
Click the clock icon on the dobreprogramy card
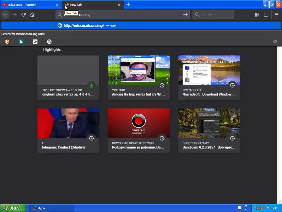pyautogui.click(x=232, y=138)
